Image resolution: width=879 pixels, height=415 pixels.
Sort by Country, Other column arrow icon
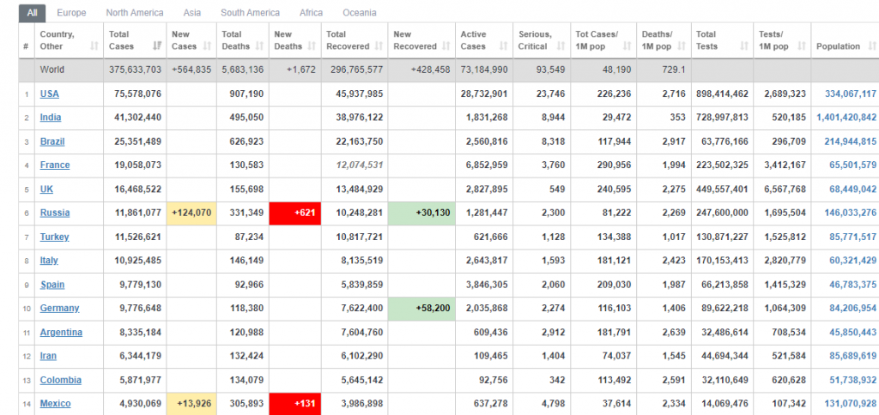[x=94, y=46]
